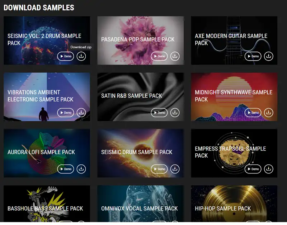Click the Vibrations Ambient Electronic Sample Pack title
The image size is (287, 225).
coord(40,96)
